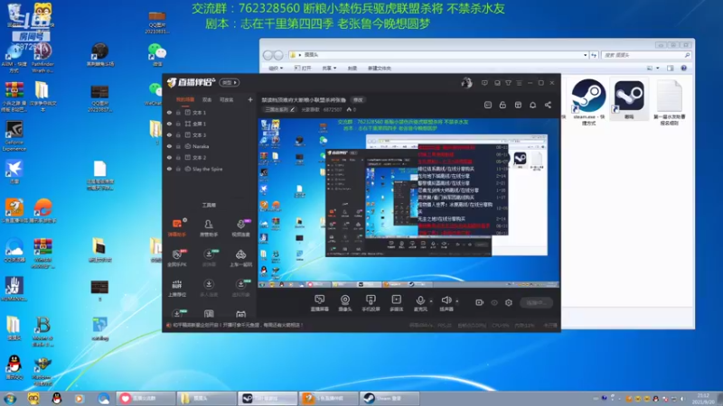Viewport: 723px width, 406px height.
Task: Hide the Naraka source with its eye icon
Action: pyautogui.click(x=169, y=146)
